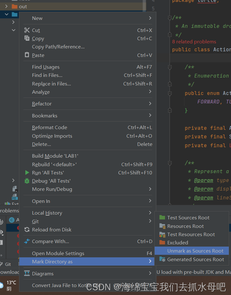Click the Paste clipboard icon

pos(27,55)
